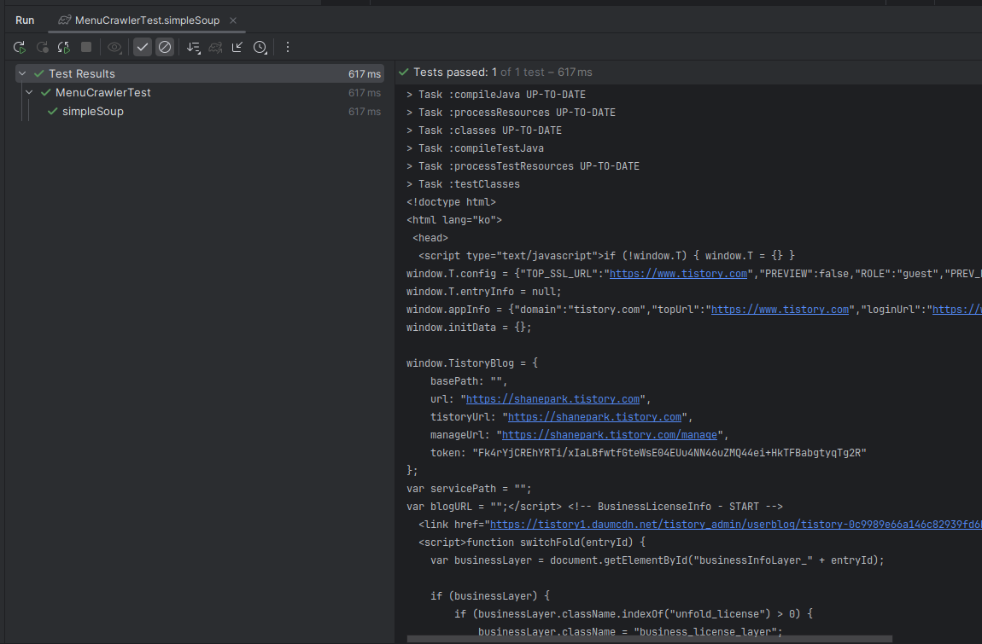The height and width of the screenshot is (644, 982).
Task: Click the Task :testClasses line
Action: click(x=463, y=184)
